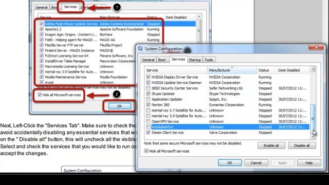The height and width of the screenshot is (185, 329).
Task: Select Adobe Flash Player Update Service row
Action: pyautogui.click(x=118, y=24)
